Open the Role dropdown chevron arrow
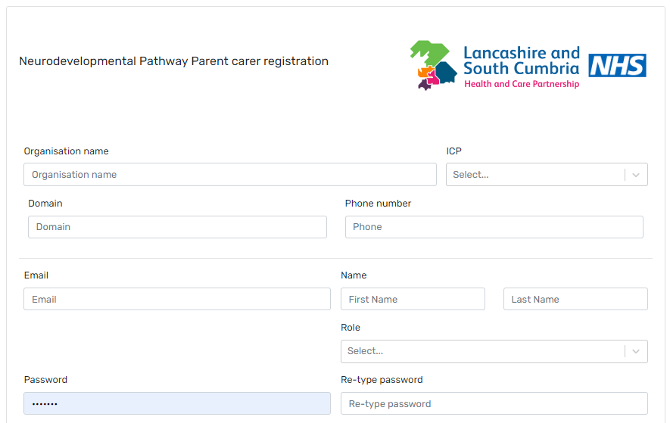This screenshot has height=423, width=670. tap(636, 351)
